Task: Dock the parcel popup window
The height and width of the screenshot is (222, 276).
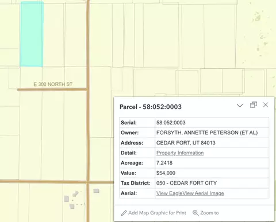Action: pos(254,105)
